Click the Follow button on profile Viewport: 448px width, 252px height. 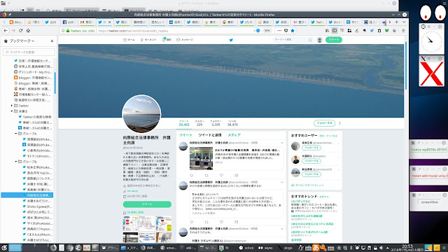tap(324, 123)
